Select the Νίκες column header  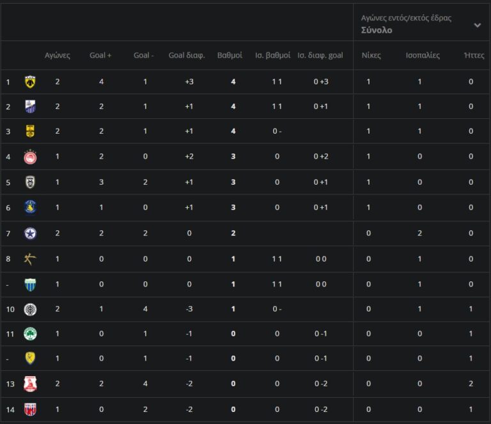(371, 56)
